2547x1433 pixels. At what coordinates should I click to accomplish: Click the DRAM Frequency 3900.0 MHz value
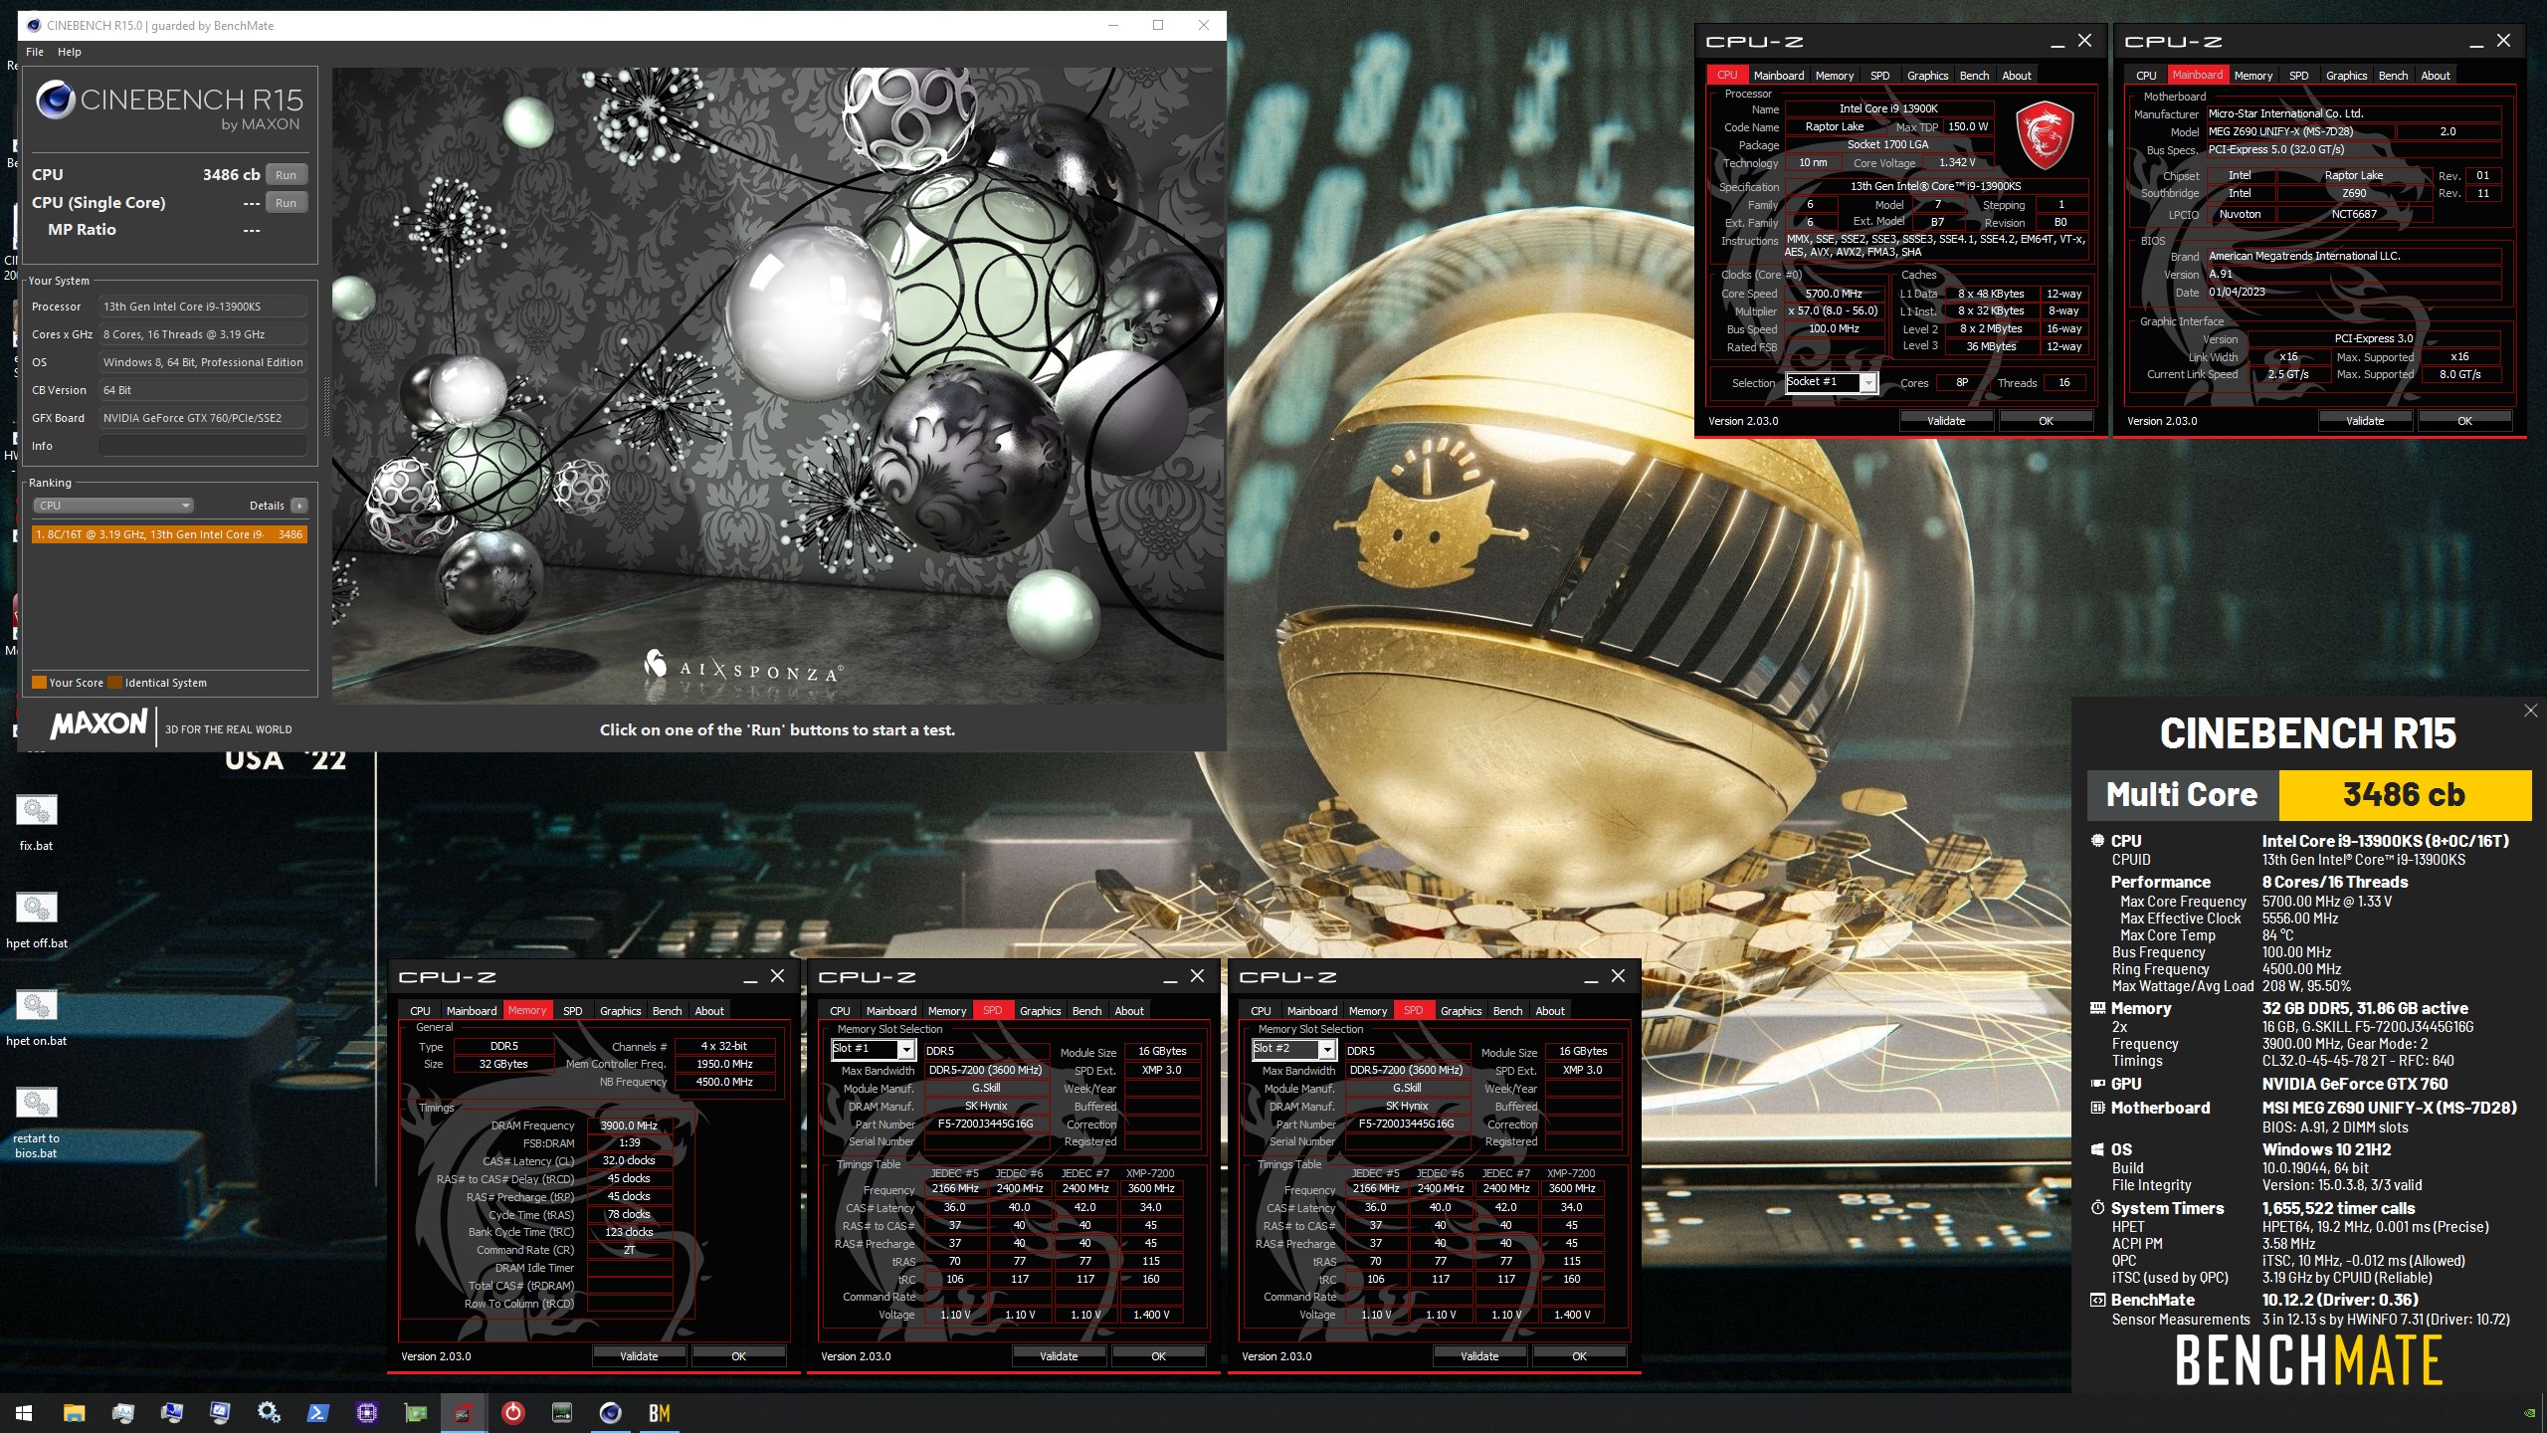629,1126
